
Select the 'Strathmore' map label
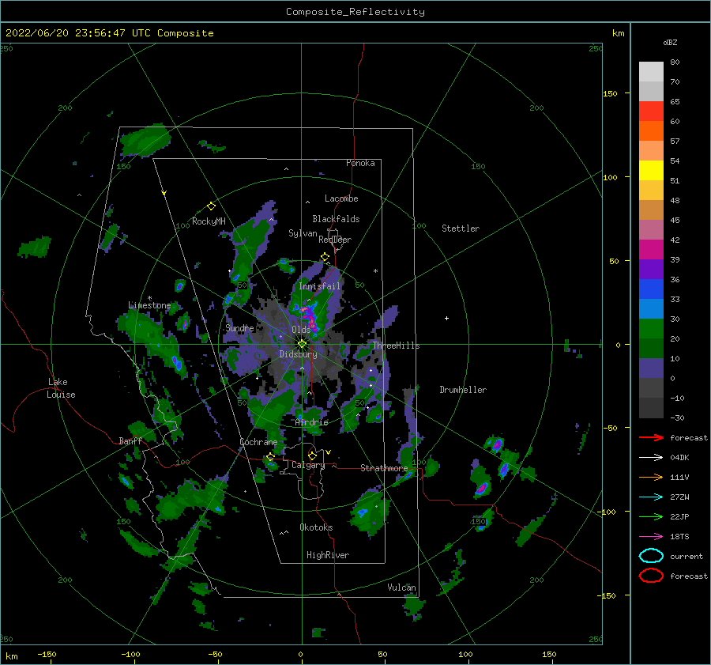(384, 467)
